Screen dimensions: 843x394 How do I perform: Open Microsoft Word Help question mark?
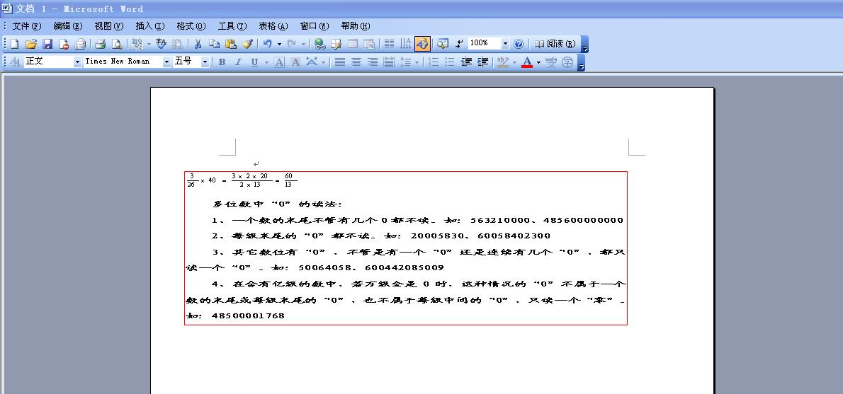[519, 44]
